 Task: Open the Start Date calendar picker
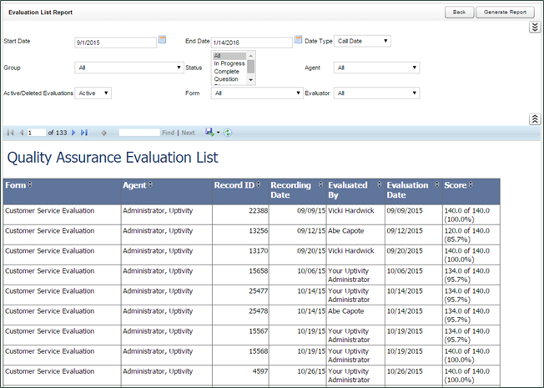click(162, 39)
